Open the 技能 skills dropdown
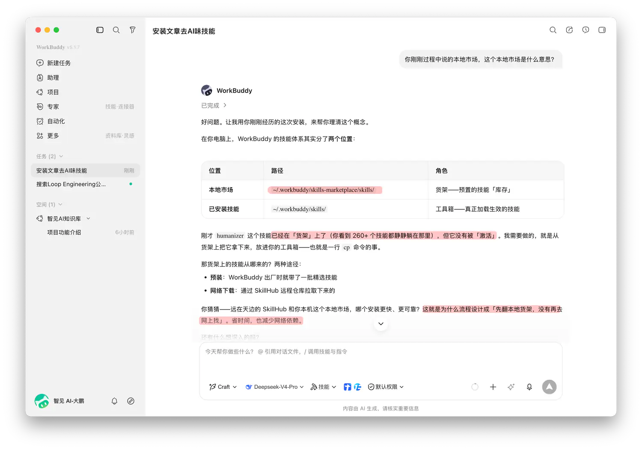642x450 pixels. tap(324, 387)
